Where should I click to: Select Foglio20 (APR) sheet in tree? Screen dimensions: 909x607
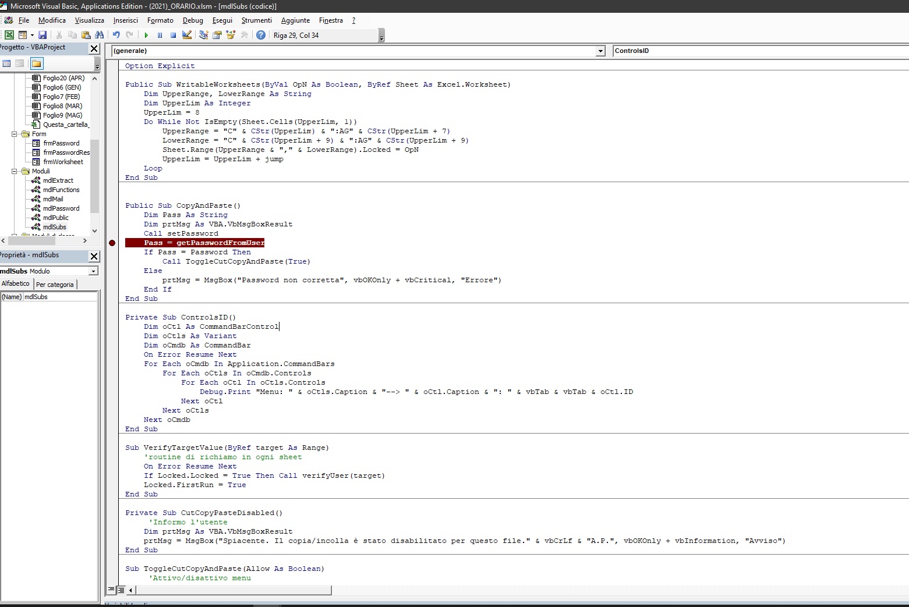tap(63, 78)
